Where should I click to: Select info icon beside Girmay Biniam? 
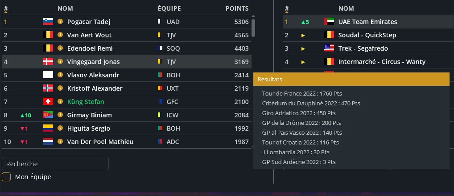tap(60, 115)
